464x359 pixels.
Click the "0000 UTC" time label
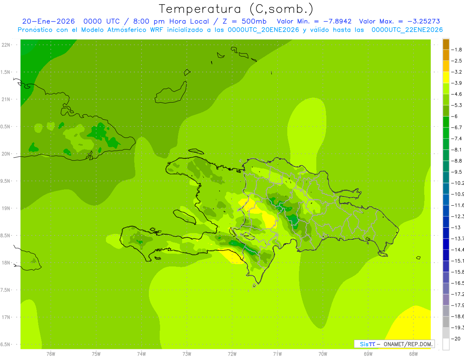pos(101,21)
